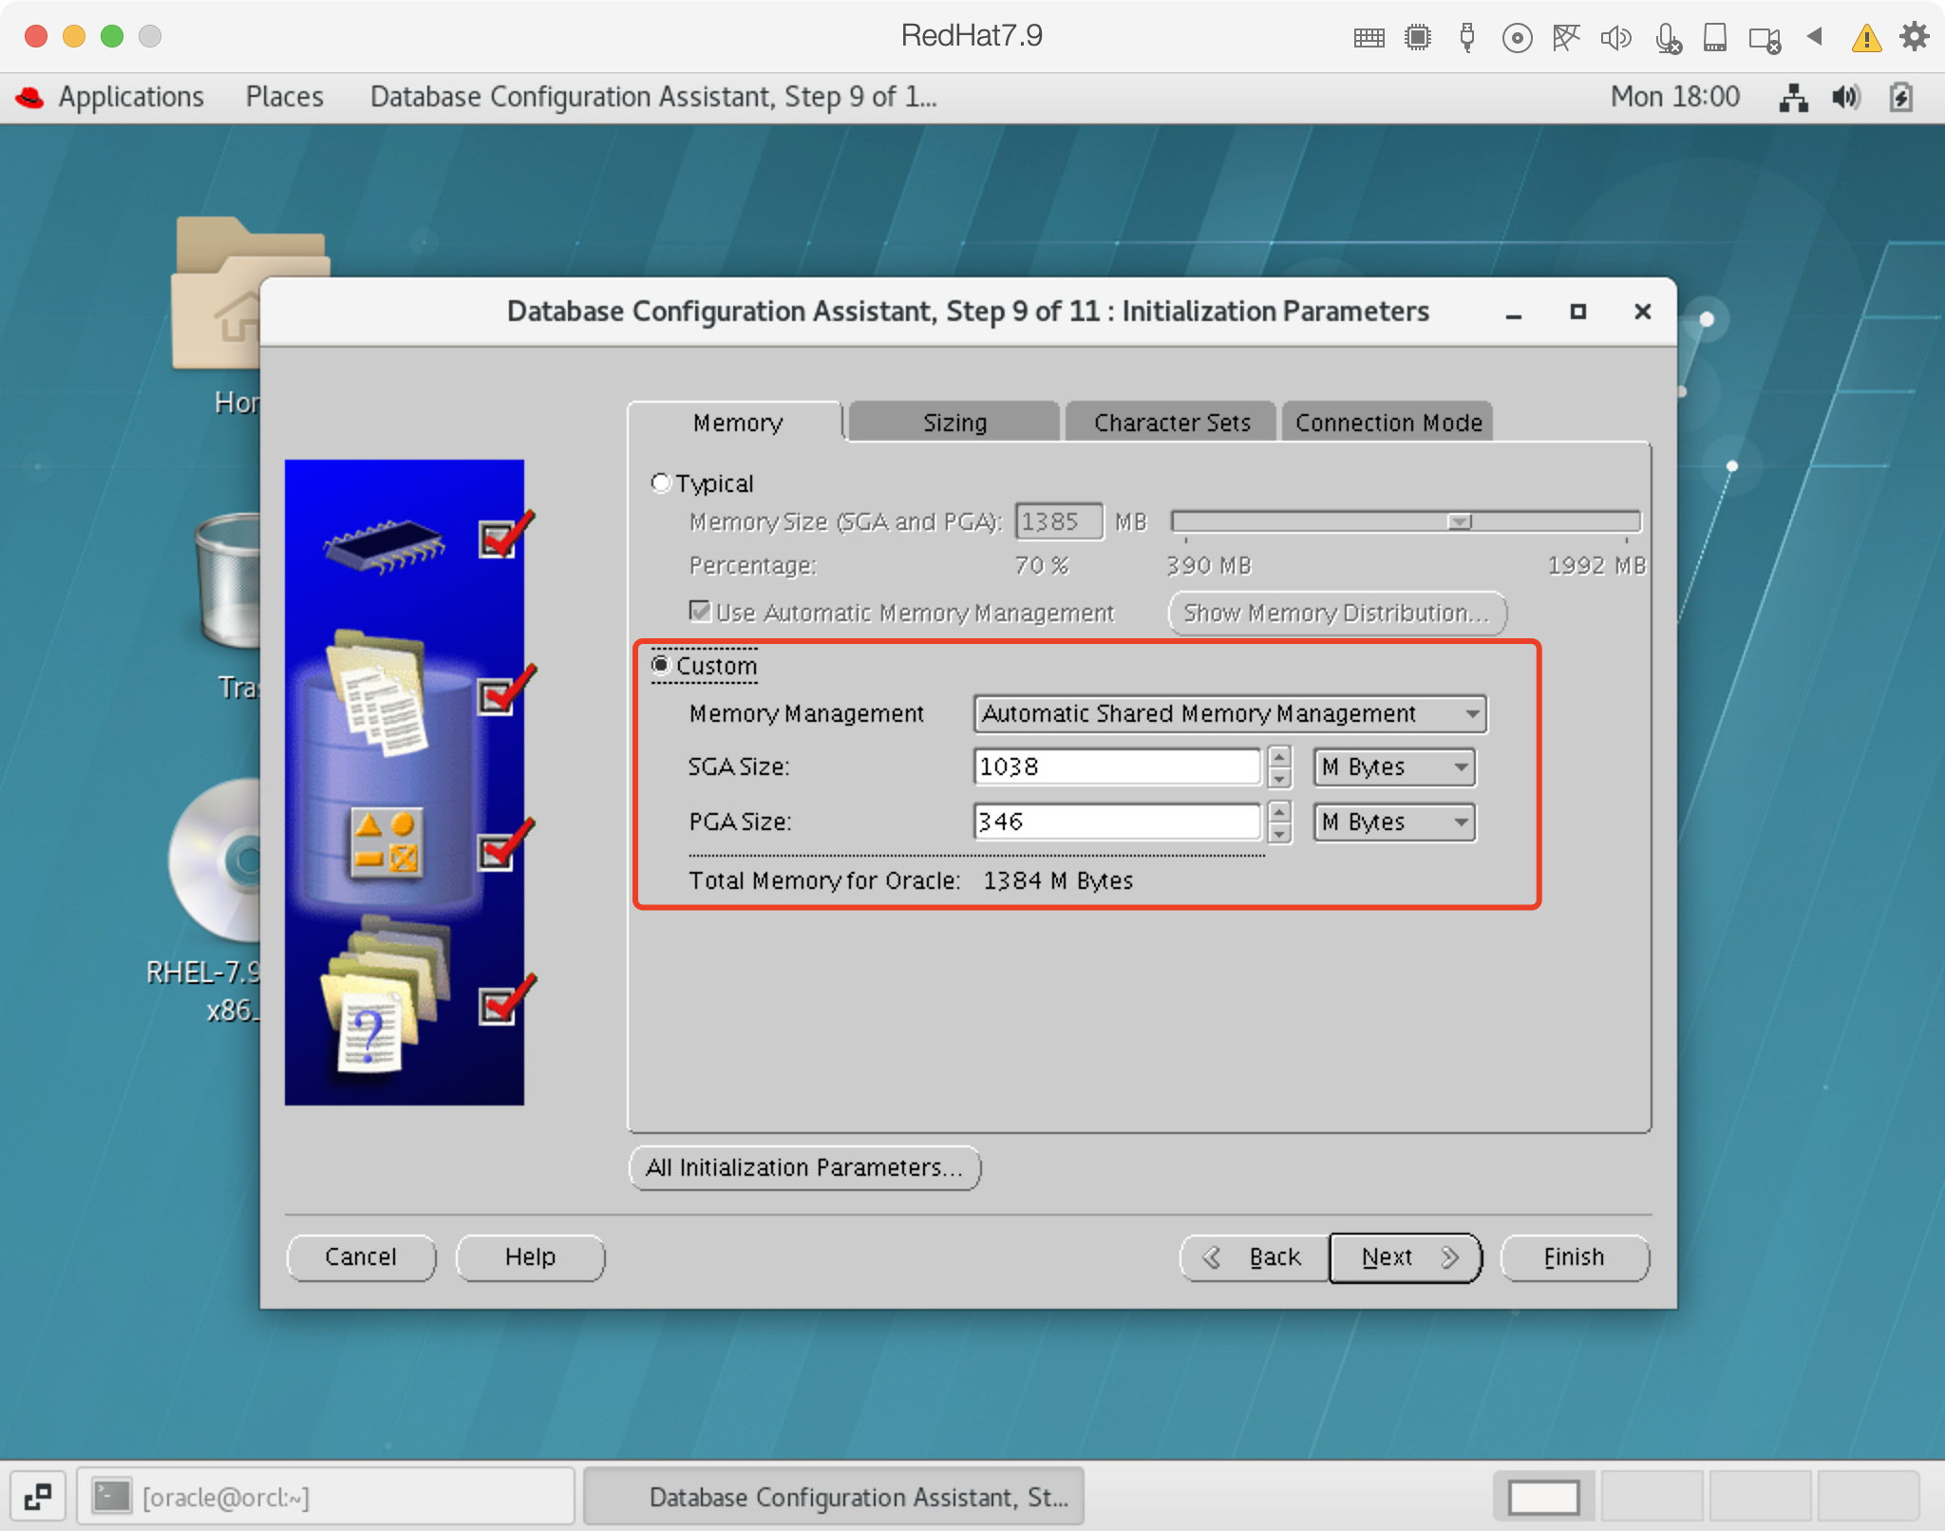
Task: Select the Typical memory radio button
Action: pyautogui.click(x=661, y=483)
